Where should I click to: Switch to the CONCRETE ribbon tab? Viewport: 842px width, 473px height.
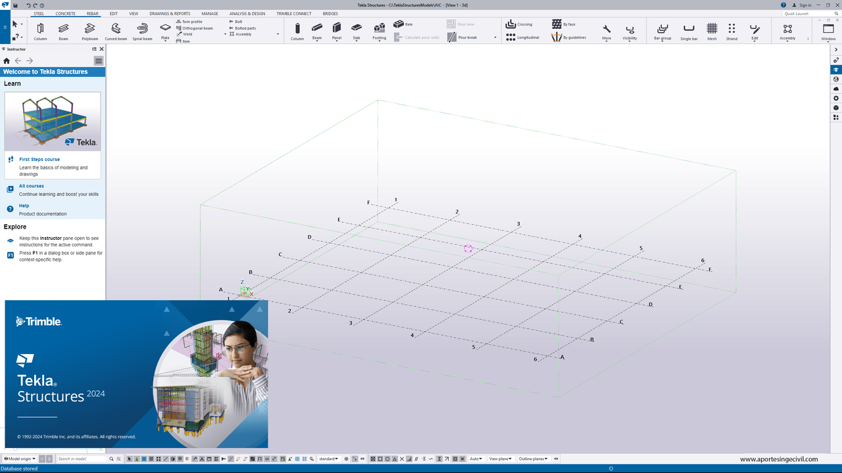pyautogui.click(x=65, y=13)
